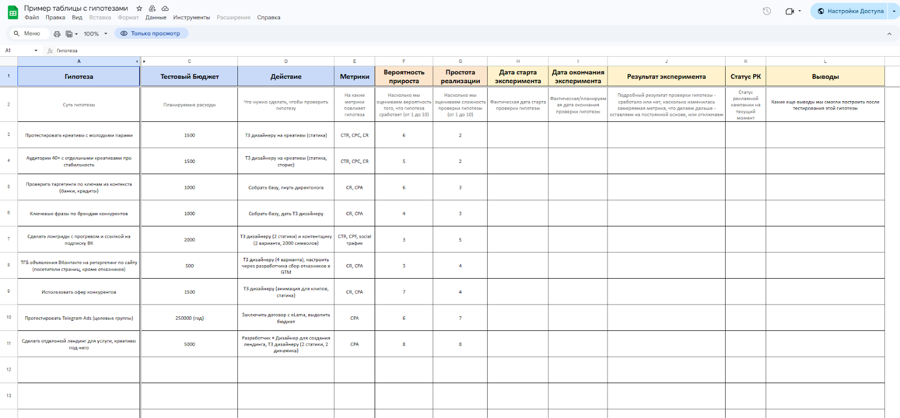Image resolution: width=900 pixels, height=418 pixels.
Task: Click the Google Sheets home logo
Action: point(12,12)
